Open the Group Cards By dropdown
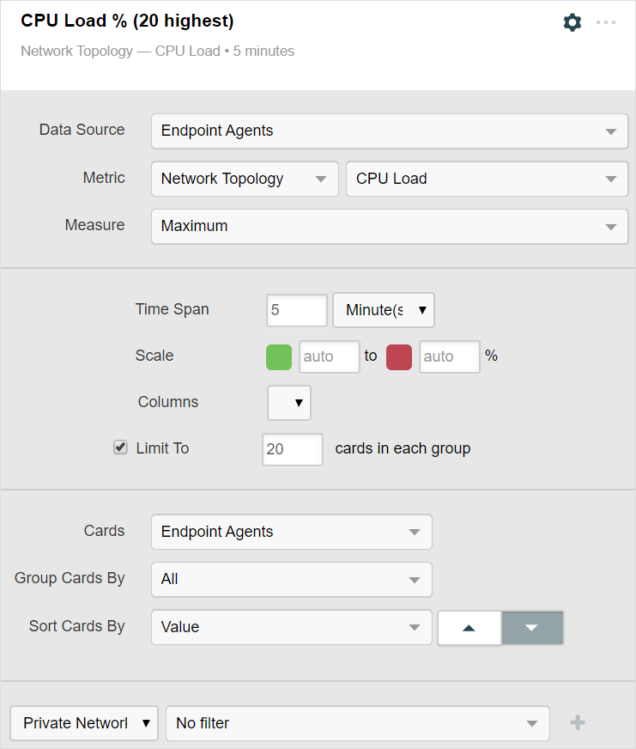The image size is (636, 749). tap(291, 579)
